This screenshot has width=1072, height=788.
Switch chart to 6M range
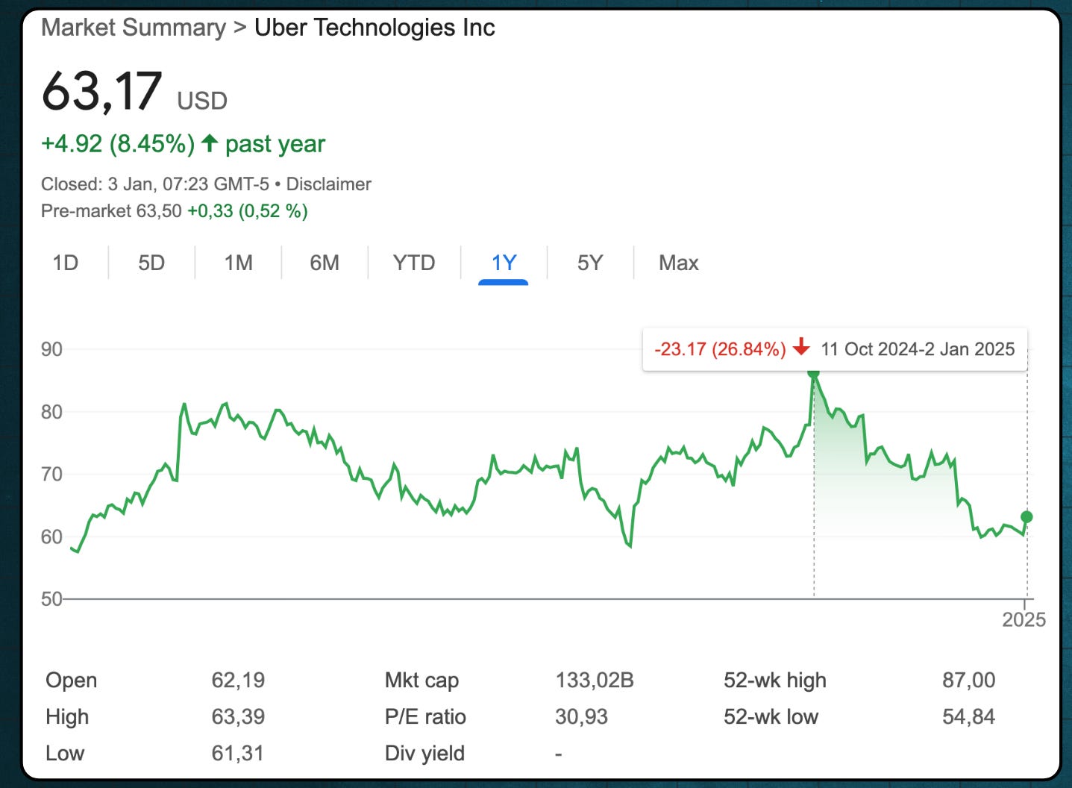pyautogui.click(x=325, y=263)
